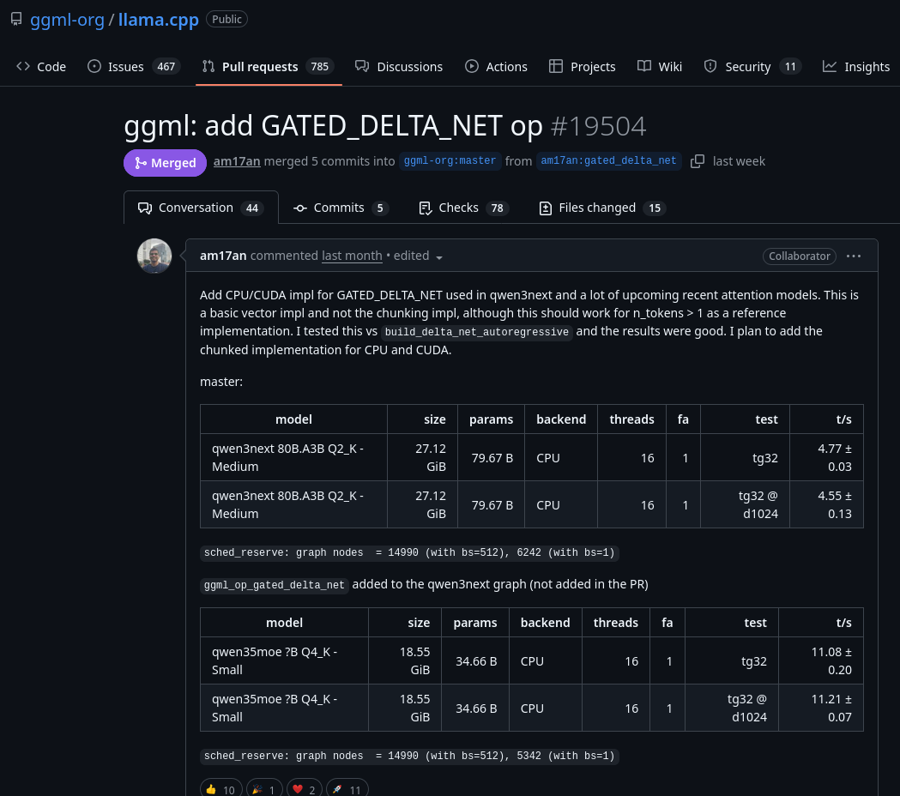Open the Pull requests tab
This screenshot has height=796, width=900.
[269, 67]
